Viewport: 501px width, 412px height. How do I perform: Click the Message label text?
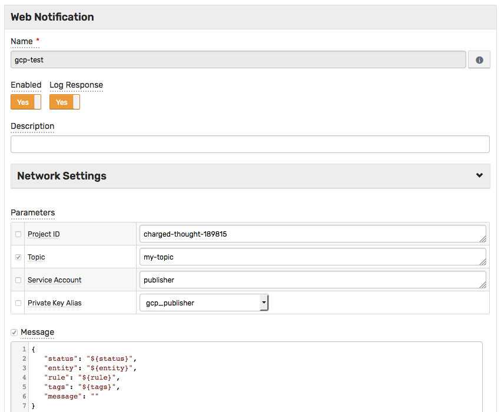point(37,332)
